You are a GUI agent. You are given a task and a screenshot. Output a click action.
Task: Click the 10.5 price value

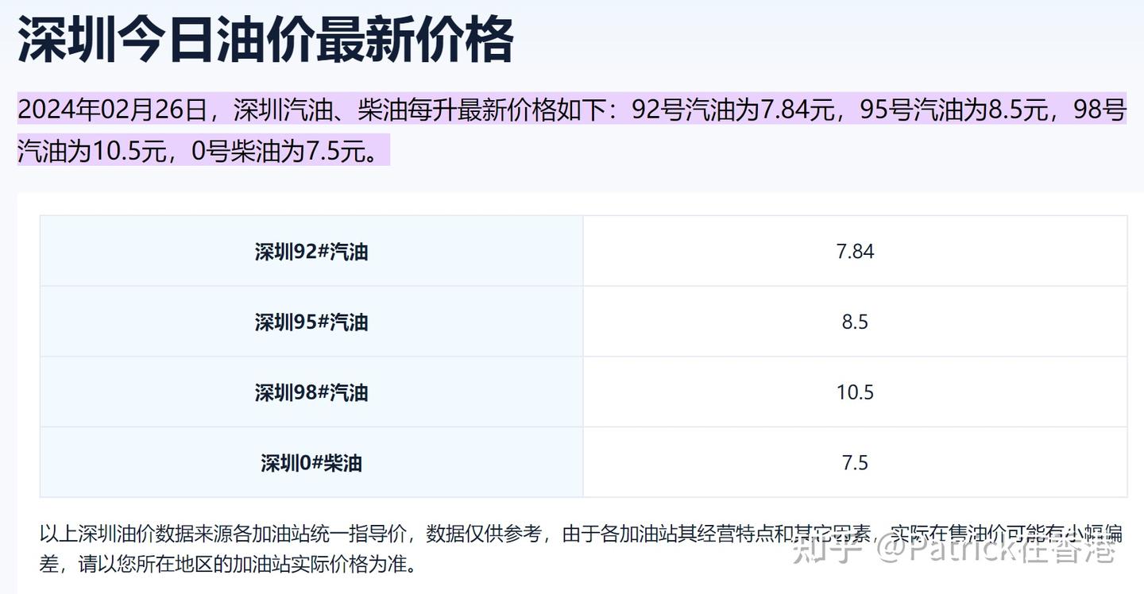(855, 392)
